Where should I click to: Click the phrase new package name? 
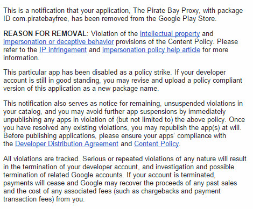(130, 89)
